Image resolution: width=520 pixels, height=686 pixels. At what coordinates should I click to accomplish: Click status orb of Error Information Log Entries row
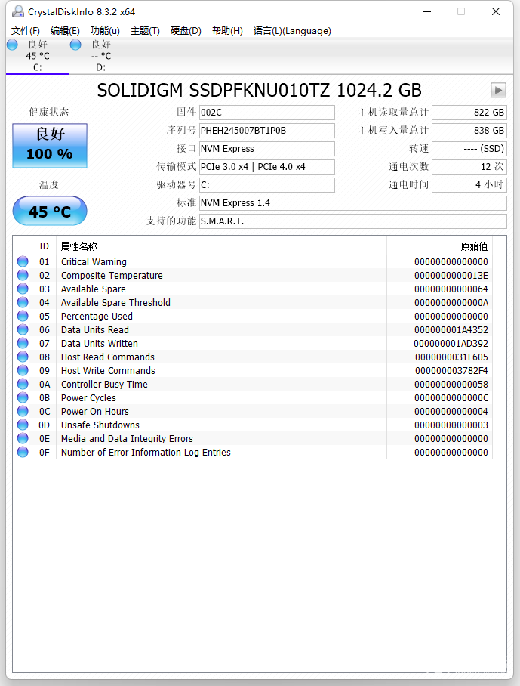point(23,452)
